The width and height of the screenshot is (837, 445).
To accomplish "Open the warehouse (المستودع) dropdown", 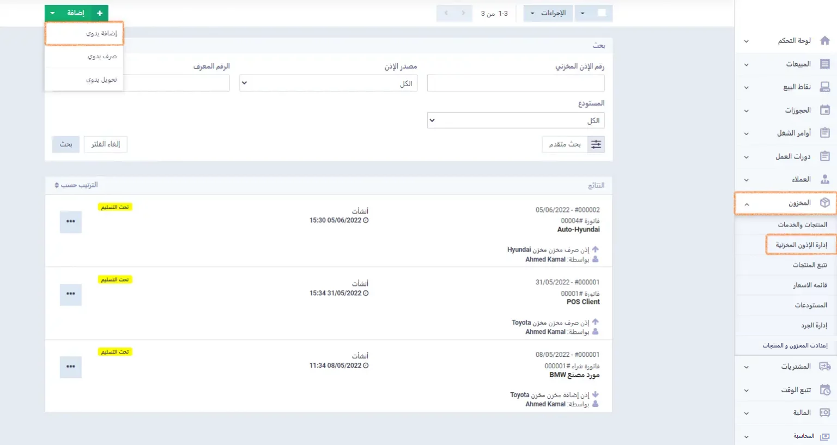I will tap(515, 120).
